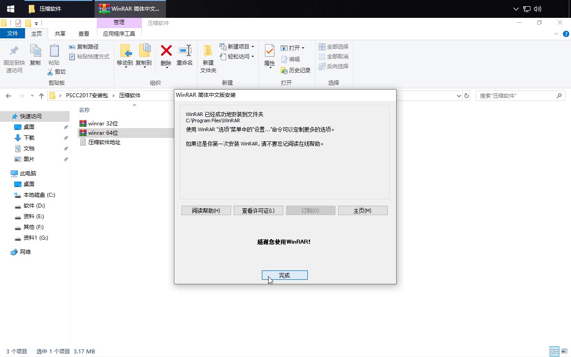Click the WinRAR setup taskbar button

point(130,9)
